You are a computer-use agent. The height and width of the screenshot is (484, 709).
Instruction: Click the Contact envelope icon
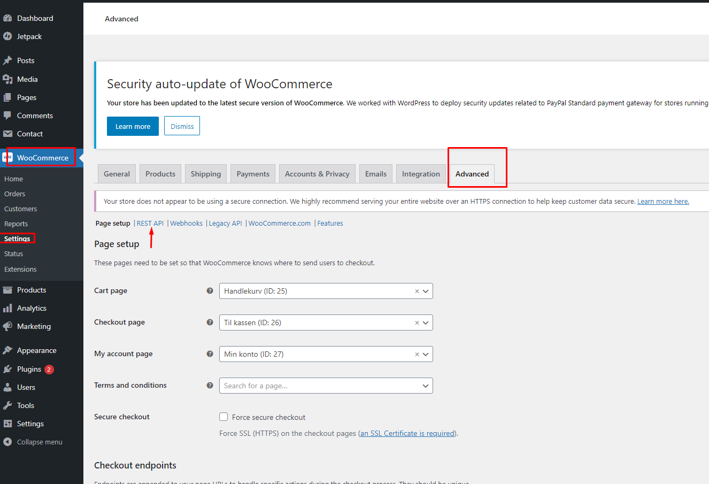pos(7,134)
